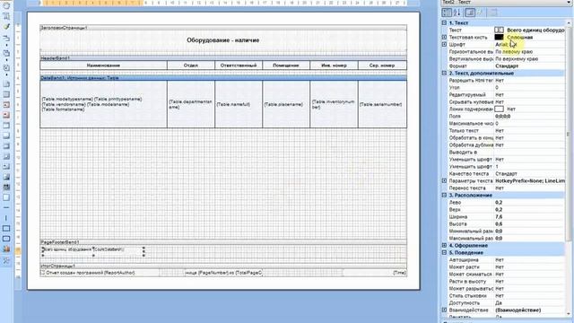Image resolution: width=574 pixels, height=323 pixels.
Task: Select the 'Помещение' header cell
Action: (286, 65)
